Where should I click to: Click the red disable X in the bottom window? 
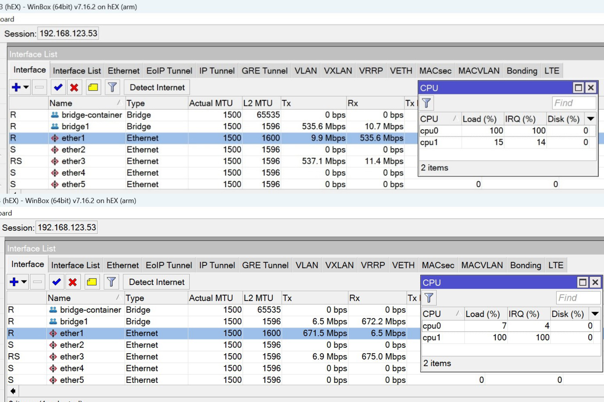point(73,282)
